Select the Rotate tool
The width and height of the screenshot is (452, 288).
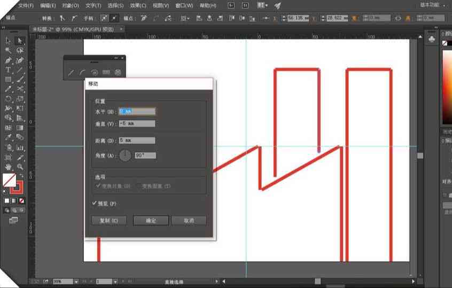coord(8,99)
